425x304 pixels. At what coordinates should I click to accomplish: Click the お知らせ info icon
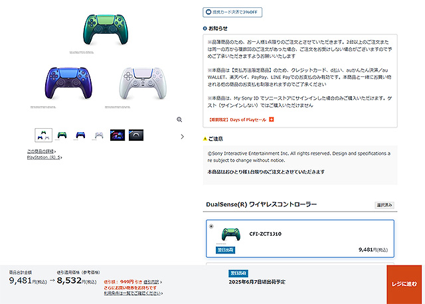tap(205, 29)
